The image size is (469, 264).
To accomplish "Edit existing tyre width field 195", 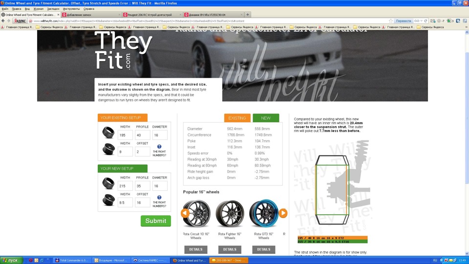I will 125,135.
